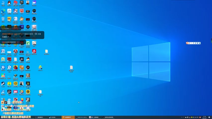Select the yellow stacked-squares icon

click(x=15, y=84)
